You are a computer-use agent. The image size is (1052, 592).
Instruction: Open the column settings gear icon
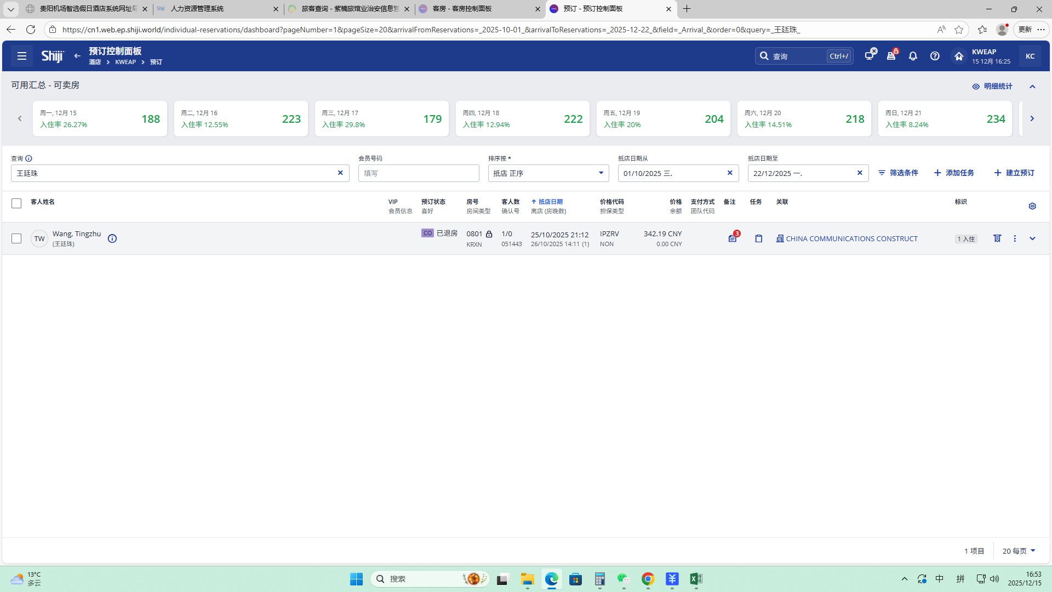tap(1032, 206)
